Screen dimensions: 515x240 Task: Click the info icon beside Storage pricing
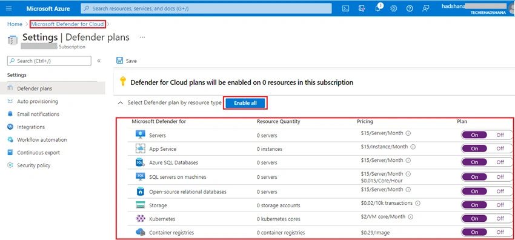(x=418, y=203)
